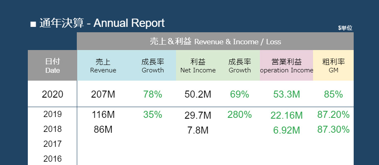This screenshot has height=165, width=379.
Task: Select the 粗利率 GM column header
Action: [x=333, y=65]
